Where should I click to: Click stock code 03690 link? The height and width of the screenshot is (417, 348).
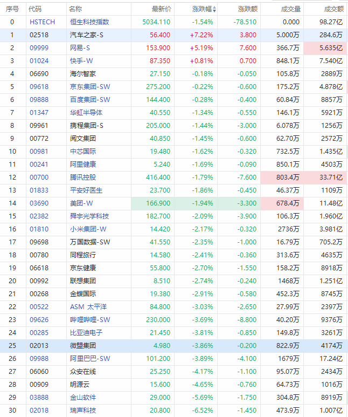pos(38,203)
